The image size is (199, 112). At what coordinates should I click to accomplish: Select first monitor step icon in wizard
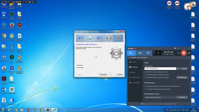pyautogui.click(x=81, y=38)
